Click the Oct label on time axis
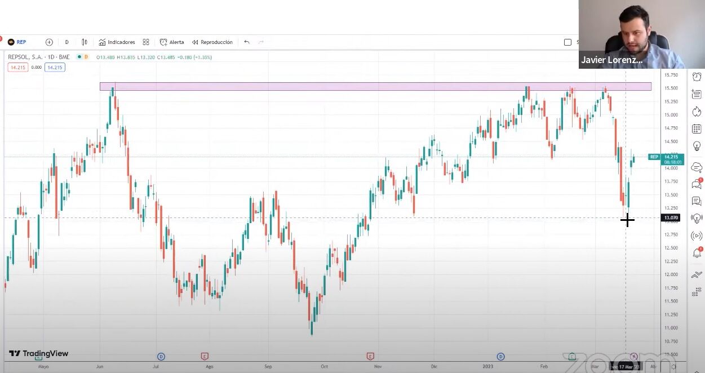Image resolution: width=705 pixels, height=373 pixels. pos(324,366)
